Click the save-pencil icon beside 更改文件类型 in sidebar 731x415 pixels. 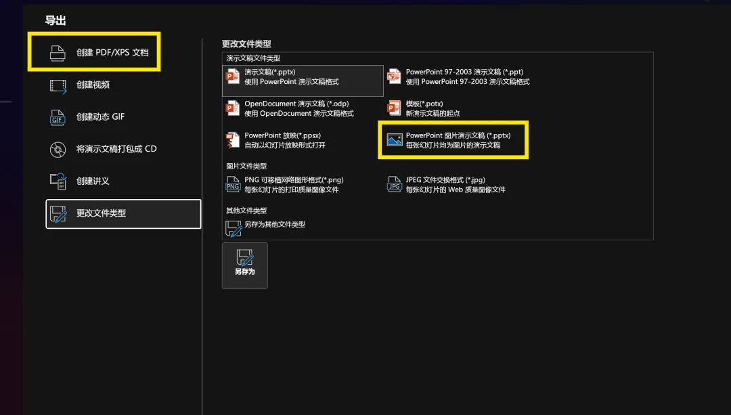coord(58,214)
